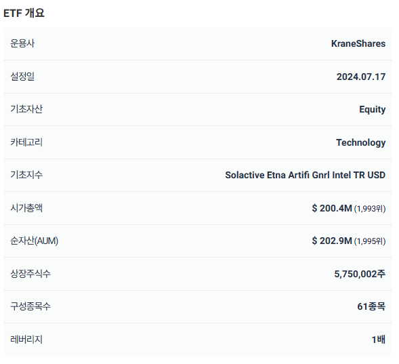This screenshot has height=364, width=399.
Task: Select the Solactive Etna index name
Action: click(x=306, y=175)
